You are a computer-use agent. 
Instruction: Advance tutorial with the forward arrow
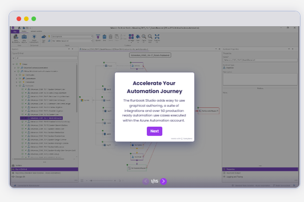(163, 181)
